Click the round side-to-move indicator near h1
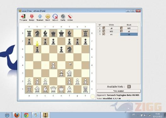 coord(93,96)
